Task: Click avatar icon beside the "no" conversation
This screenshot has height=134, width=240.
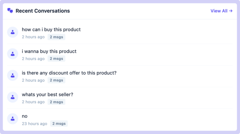Action: point(12,119)
